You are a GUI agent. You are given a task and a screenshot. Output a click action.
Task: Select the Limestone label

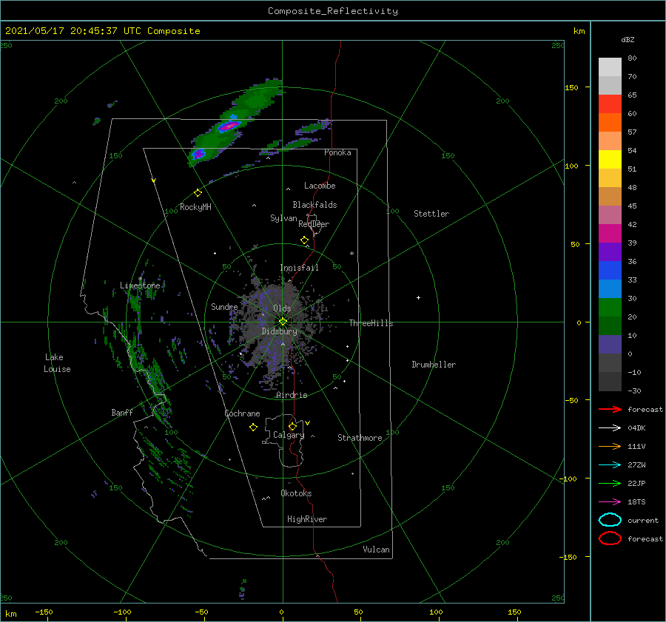click(140, 285)
